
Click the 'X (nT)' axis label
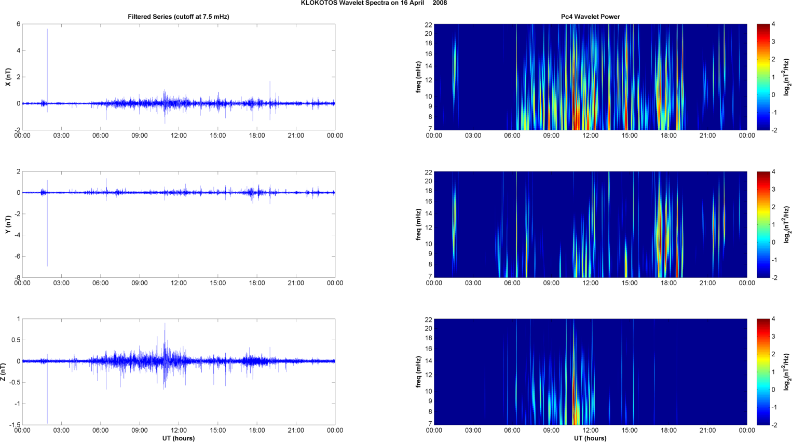coord(8,77)
